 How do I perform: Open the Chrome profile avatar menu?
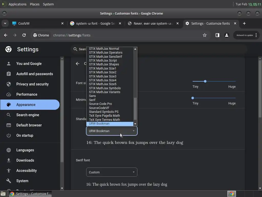pos(227,35)
